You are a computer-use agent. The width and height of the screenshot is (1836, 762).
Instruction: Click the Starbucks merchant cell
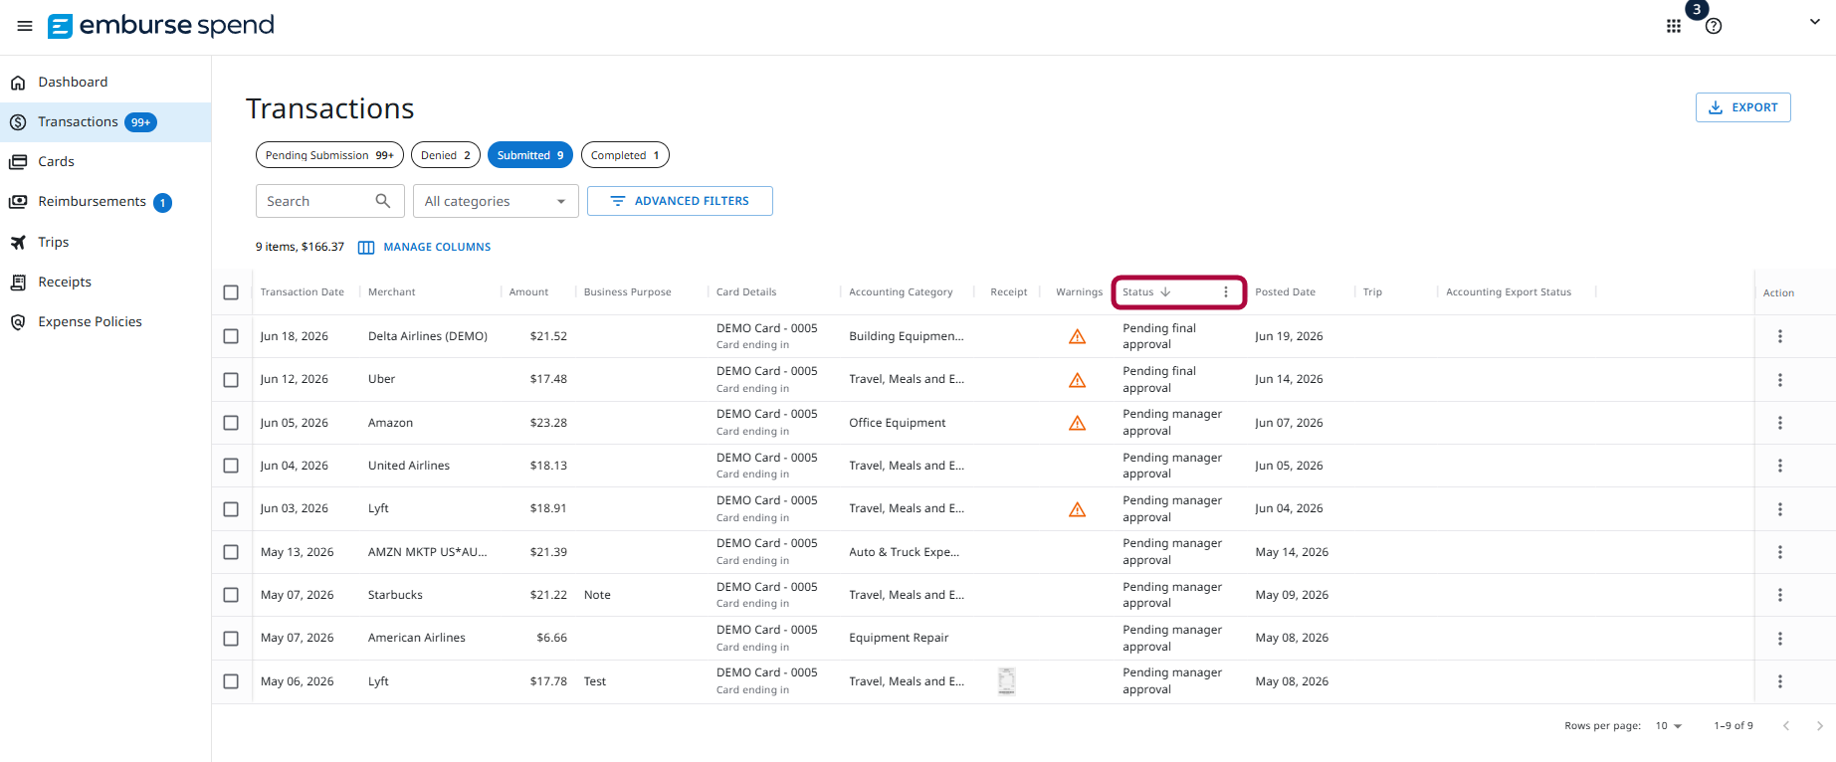395,595
